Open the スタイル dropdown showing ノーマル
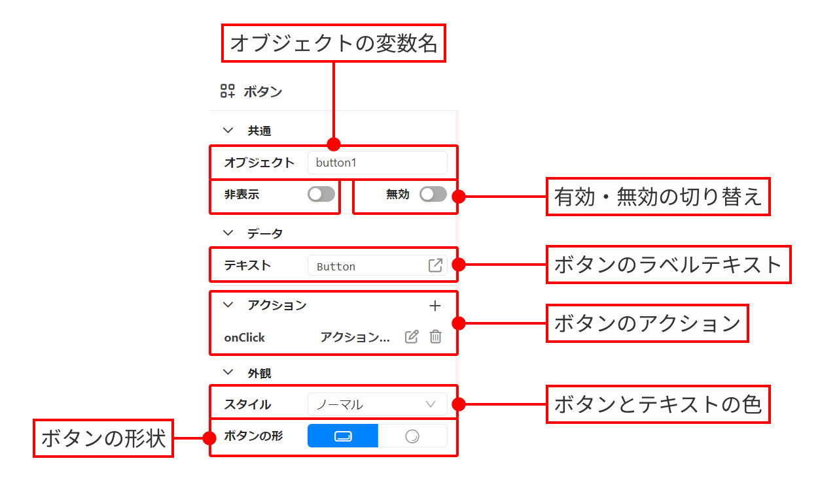This screenshot has width=837, height=499. click(x=377, y=404)
